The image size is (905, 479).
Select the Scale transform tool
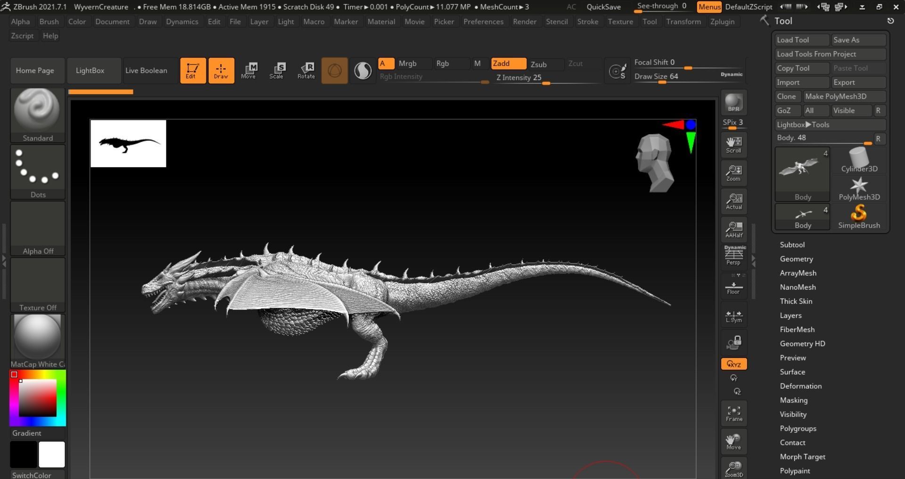277,71
